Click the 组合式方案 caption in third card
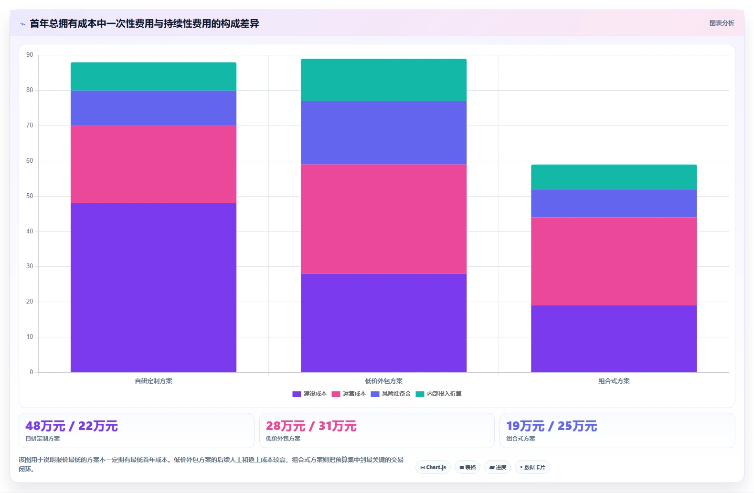Viewport: 754px width, 493px height. tap(520, 439)
